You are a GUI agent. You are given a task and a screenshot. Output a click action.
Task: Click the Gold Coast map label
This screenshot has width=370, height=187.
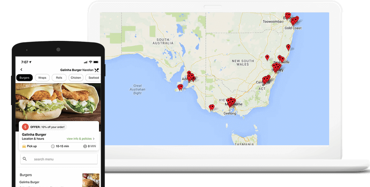point(293,28)
